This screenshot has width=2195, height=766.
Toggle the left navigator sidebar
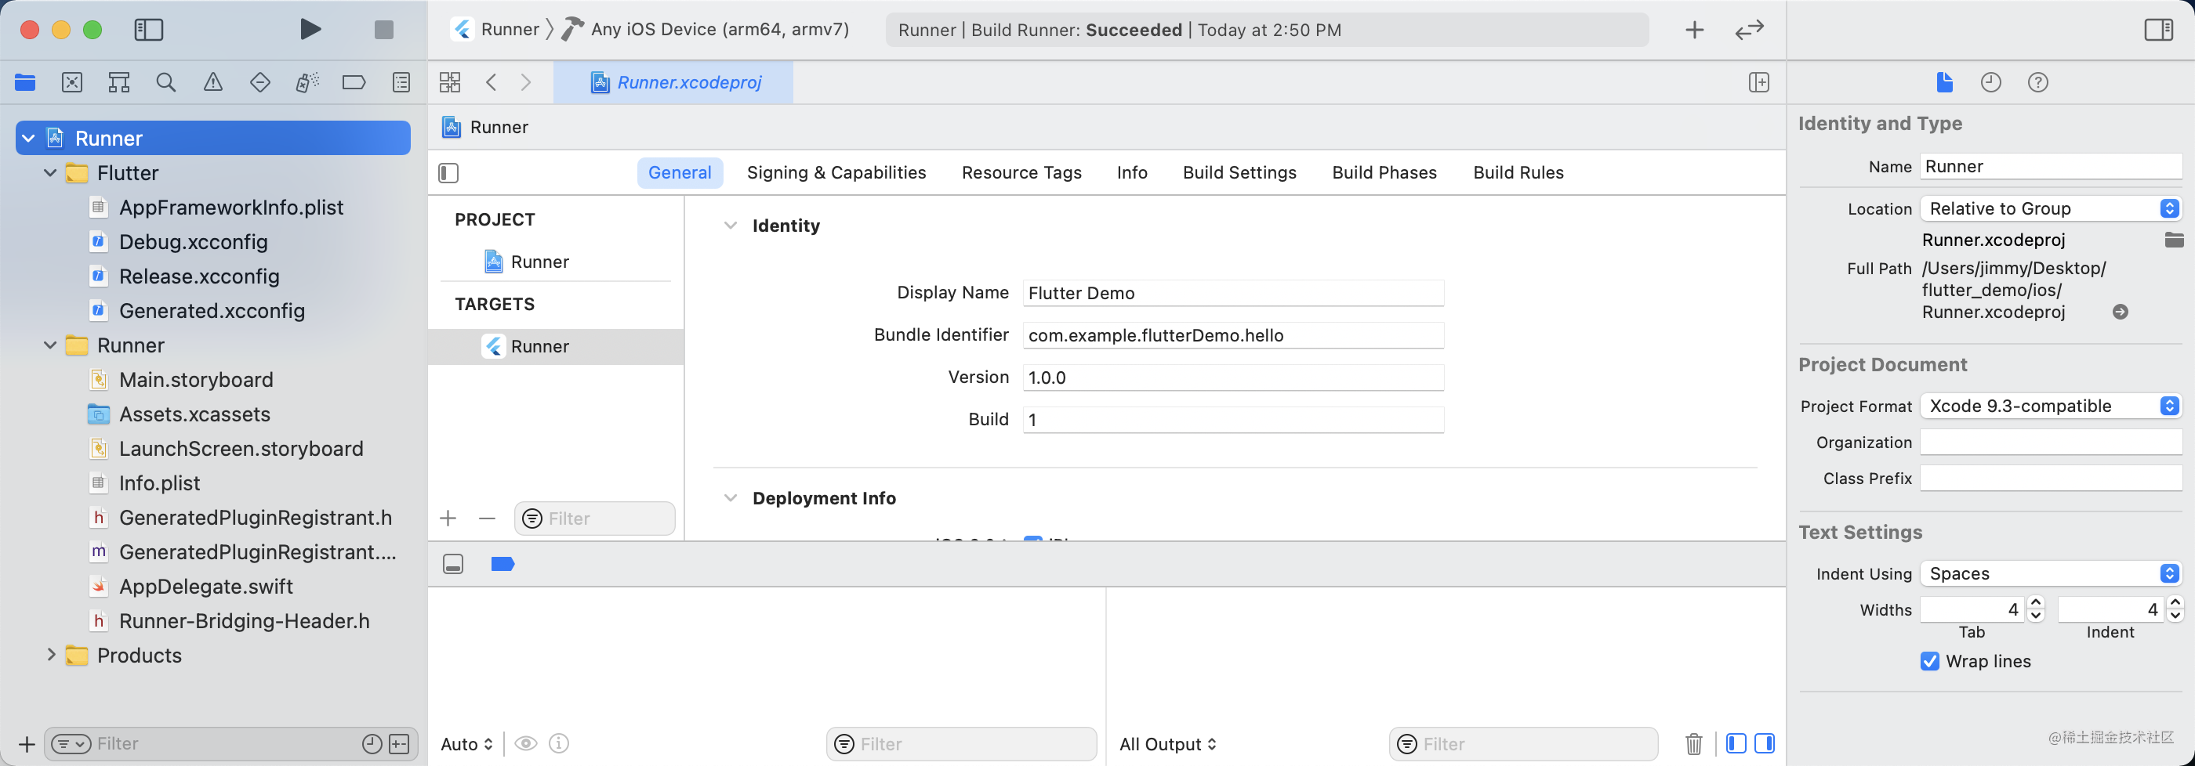tap(149, 30)
